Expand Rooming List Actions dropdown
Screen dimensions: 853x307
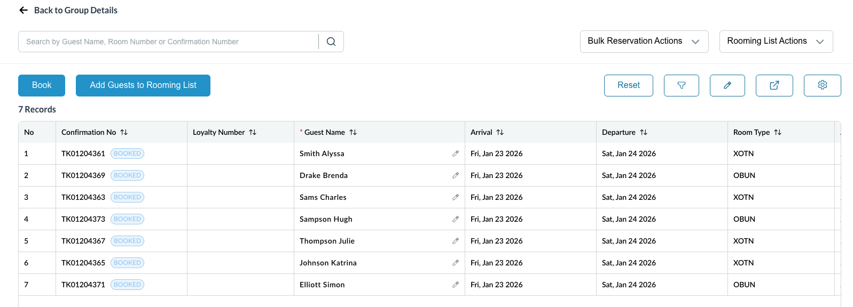coord(776,42)
